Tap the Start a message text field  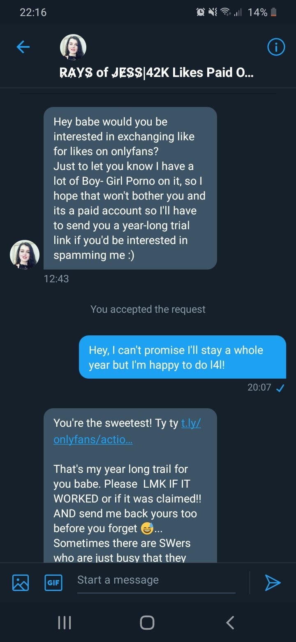[x=156, y=580]
